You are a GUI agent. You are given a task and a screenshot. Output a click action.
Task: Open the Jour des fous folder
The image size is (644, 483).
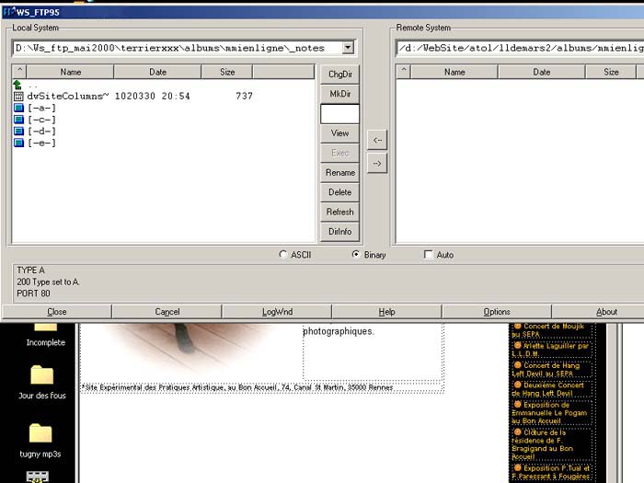[x=42, y=383]
